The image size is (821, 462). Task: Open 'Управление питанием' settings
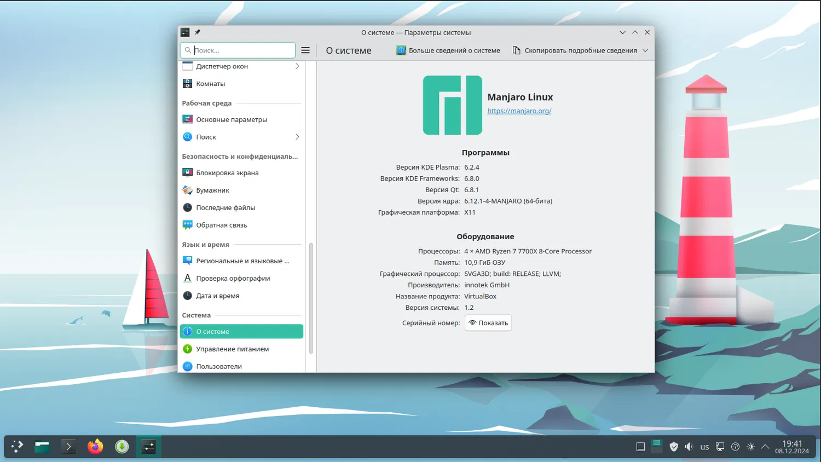point(241,349)
